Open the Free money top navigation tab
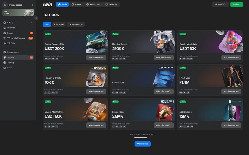The height and width of the screenshot is (155, 249). [93, 4]
